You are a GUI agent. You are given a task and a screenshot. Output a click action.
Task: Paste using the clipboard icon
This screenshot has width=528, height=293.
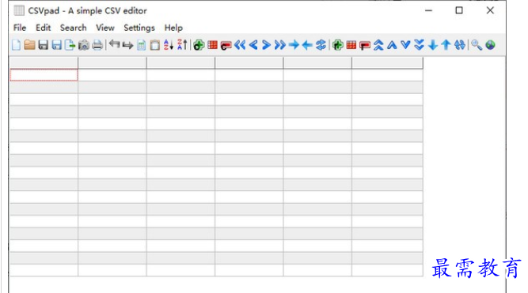pyautogui.click(x=154, y=45)
